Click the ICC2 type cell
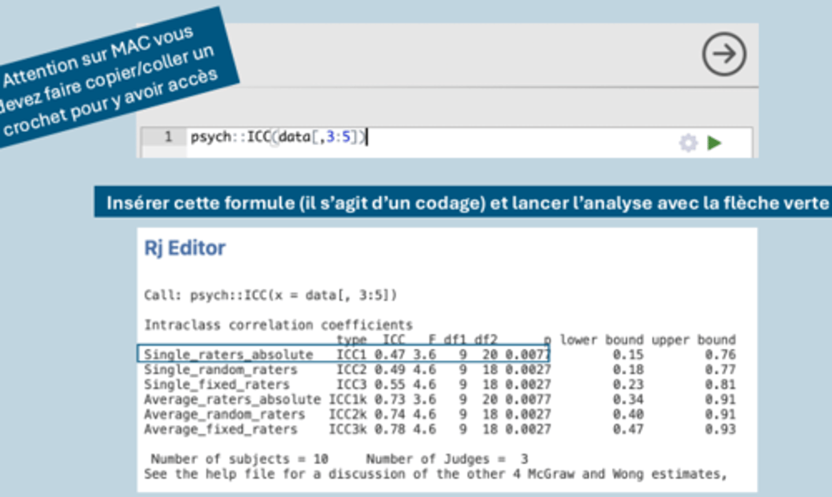832x497 pixels. pos(351,369)
